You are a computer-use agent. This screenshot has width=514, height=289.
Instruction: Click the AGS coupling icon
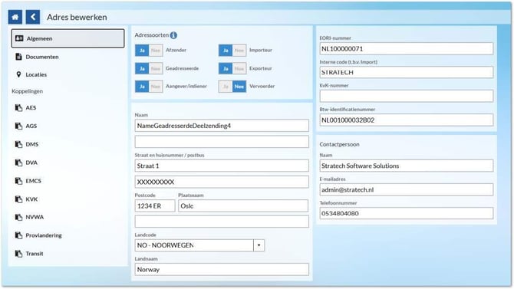click(18, 126)
